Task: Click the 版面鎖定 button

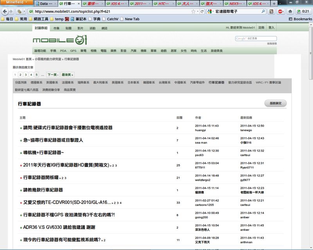Action: coord(275,104)
